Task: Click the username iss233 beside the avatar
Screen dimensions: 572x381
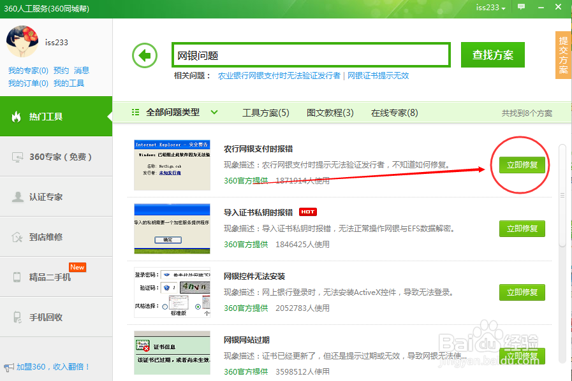Action: pos(57,42)
